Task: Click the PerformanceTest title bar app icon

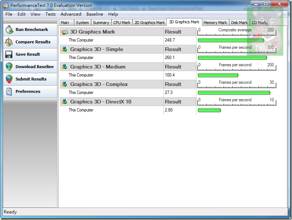Action: pos(6,5)
